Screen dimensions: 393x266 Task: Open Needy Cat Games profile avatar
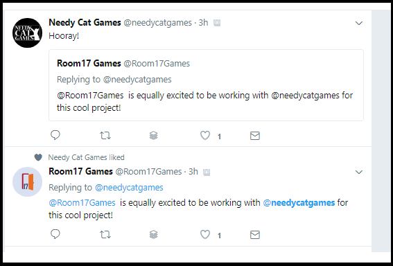(27, 33)
